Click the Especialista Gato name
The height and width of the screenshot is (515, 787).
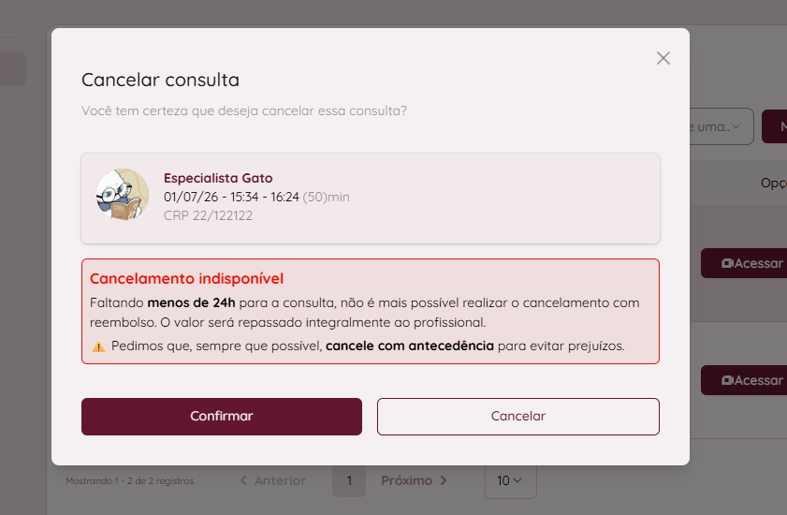(x=218, y=178)
